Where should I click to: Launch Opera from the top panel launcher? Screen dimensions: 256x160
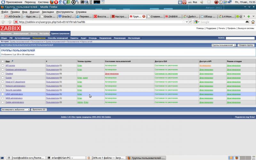[x=56, y=2]
